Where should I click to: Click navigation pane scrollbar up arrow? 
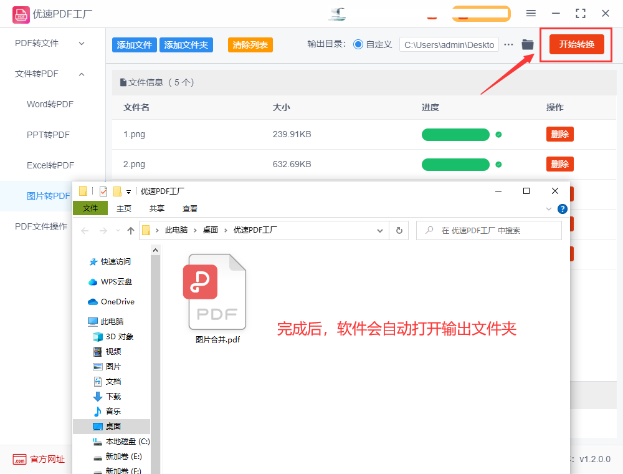point(155,250)
